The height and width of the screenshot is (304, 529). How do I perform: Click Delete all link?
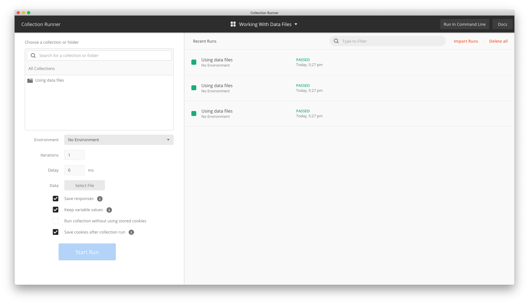[x=498, y=41]
